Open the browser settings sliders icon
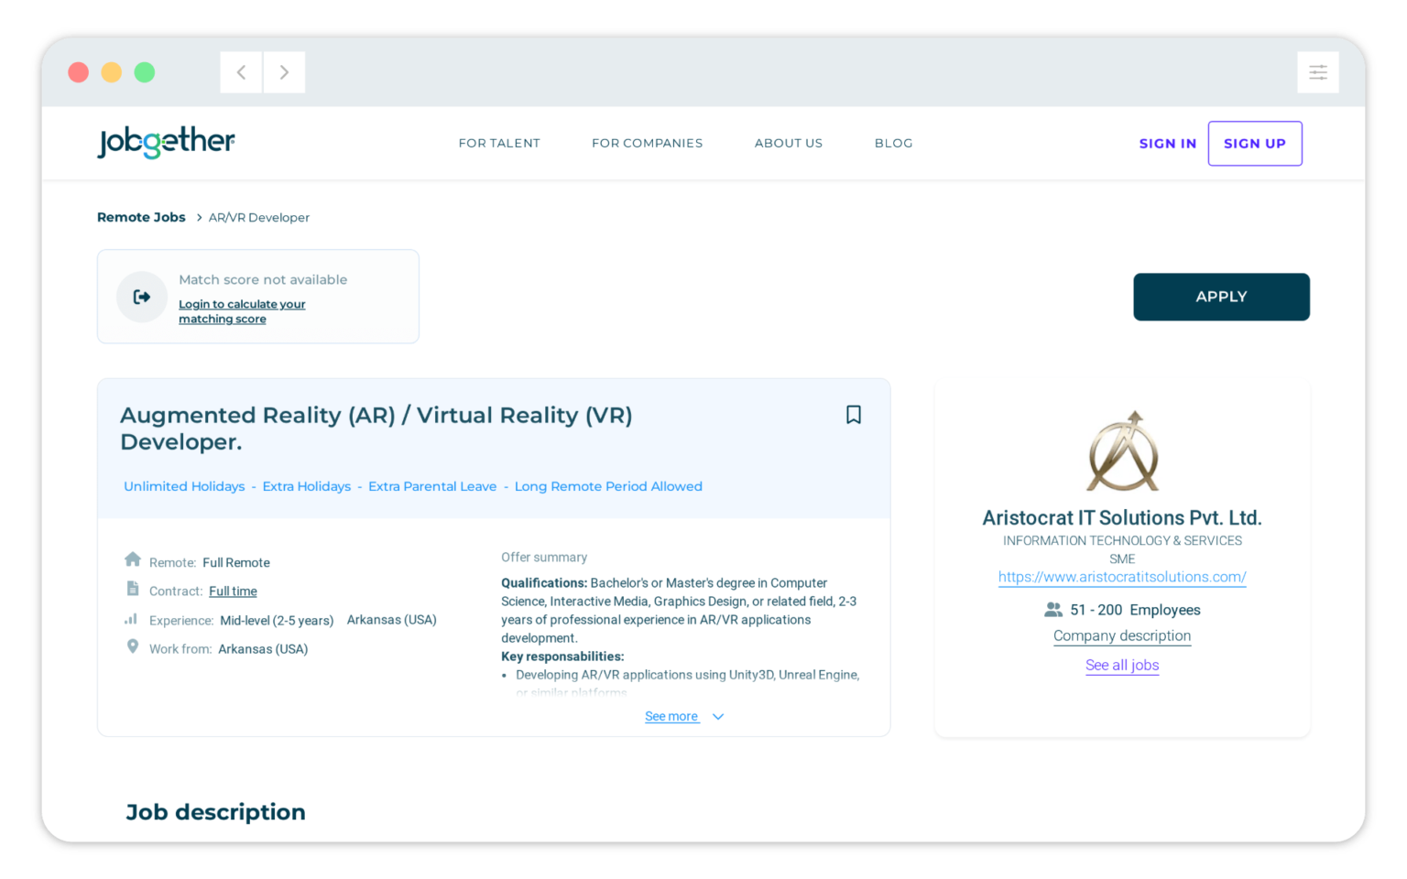 pos(1317,72)
